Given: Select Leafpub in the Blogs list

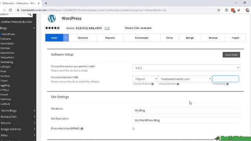Looking at the screenshot, I should click(5, 104).
